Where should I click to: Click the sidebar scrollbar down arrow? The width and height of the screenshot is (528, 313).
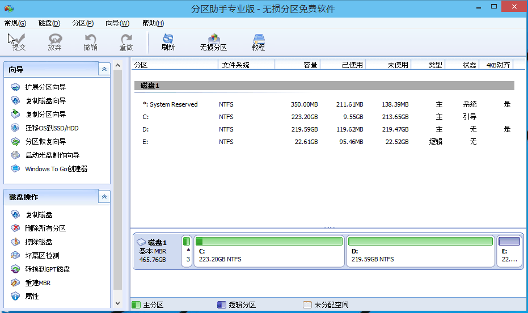pos(117,303)
